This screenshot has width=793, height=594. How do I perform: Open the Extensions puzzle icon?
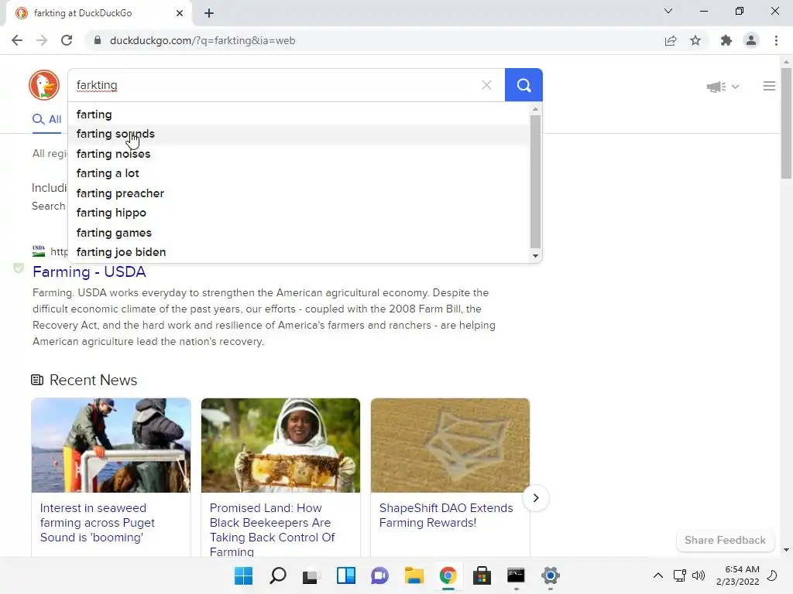[x=726, y=40]
